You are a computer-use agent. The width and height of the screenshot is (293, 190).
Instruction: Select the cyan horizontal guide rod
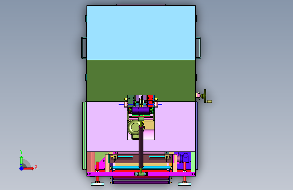point(141,167)
